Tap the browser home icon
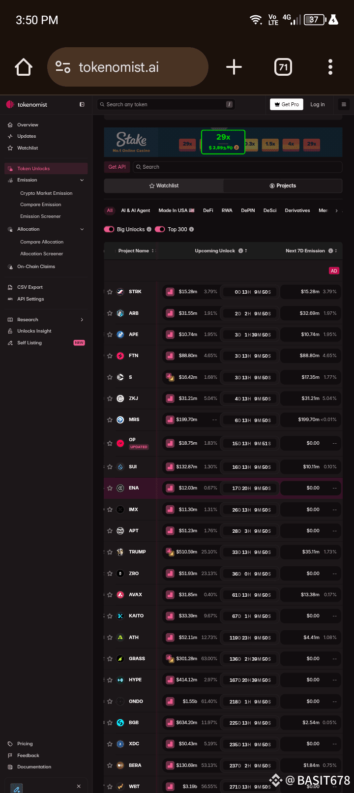The height and width of the screenshot is (793, 354). point(24,67)
